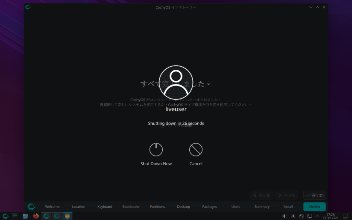Expand hidden system tray icons arrow
Viewport: 352px width, 220px height.
(318, 216)
